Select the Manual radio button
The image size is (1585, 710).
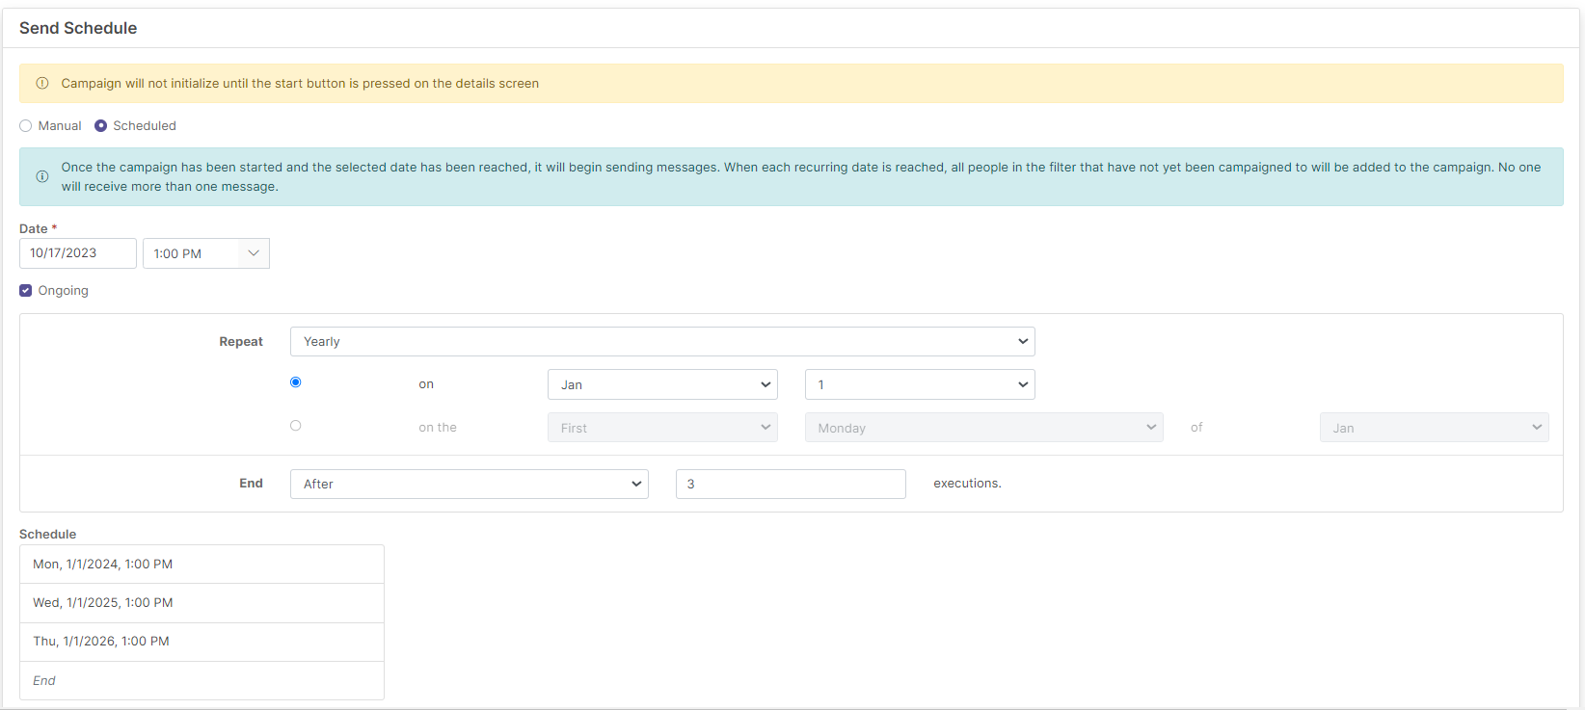pyautogui.click(x=26, y=126)
